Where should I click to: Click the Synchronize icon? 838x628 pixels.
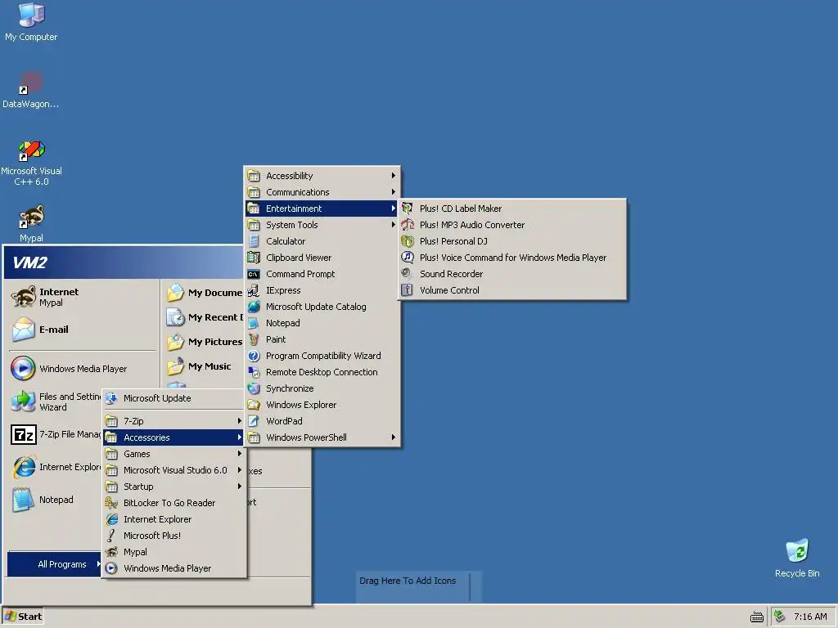[x=254, y=388]
